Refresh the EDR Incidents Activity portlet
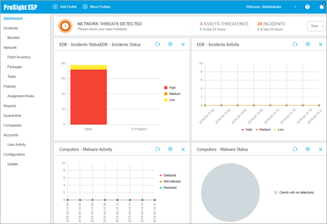The image size is (327, 224). click(x=295, y=44)
